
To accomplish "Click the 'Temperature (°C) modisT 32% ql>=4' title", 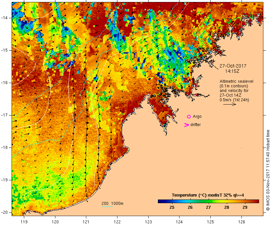I will coord(208,195).
